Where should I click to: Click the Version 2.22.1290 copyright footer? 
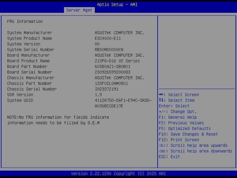118,174
